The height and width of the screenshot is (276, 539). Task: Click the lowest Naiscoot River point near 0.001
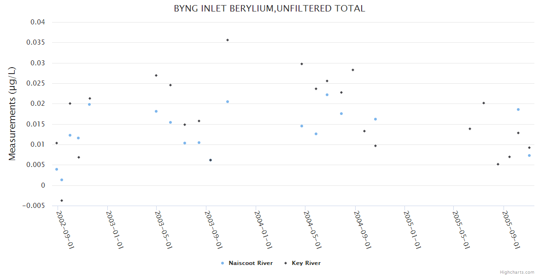tap(62, 180)
